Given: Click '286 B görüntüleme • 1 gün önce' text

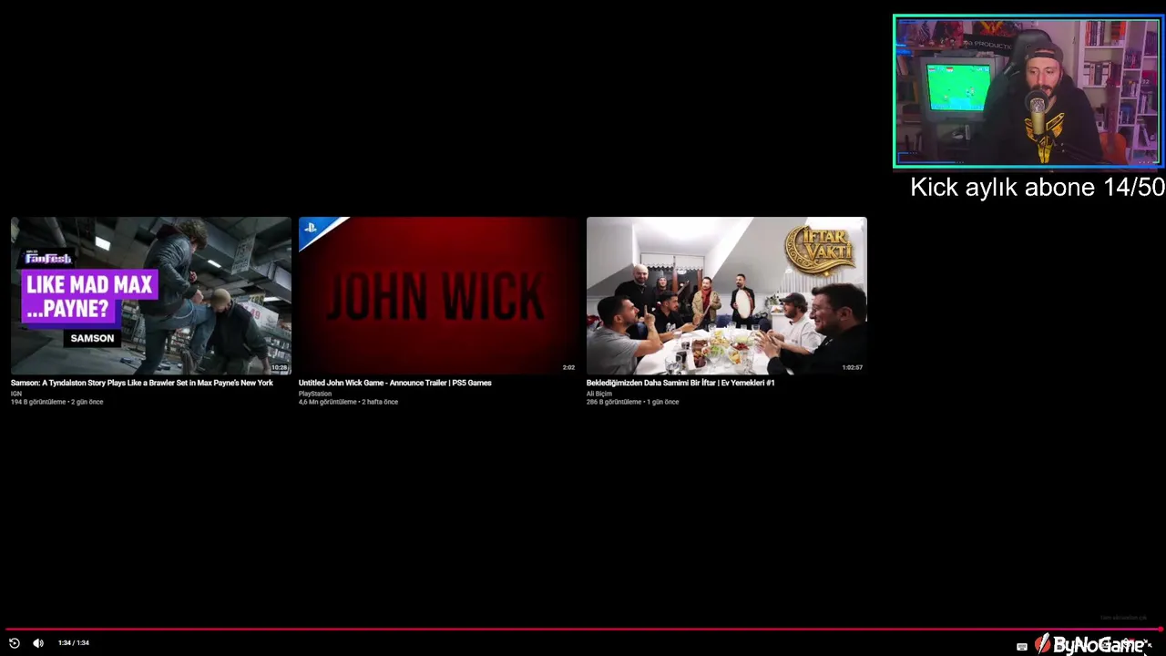Looking at the screenshot, I should click(x=632, y=402).
